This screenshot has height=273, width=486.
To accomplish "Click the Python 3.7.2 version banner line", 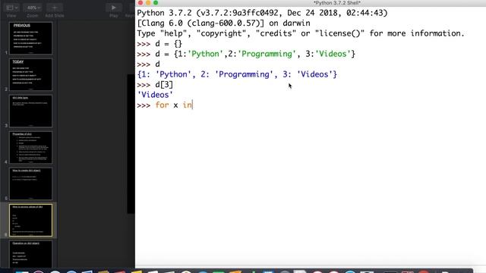I will [x=262, y=13].
